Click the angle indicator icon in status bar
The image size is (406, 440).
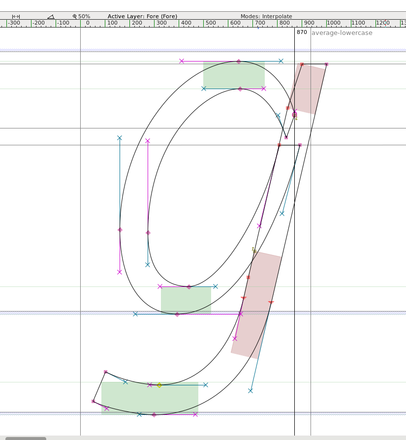click(51, 16)
